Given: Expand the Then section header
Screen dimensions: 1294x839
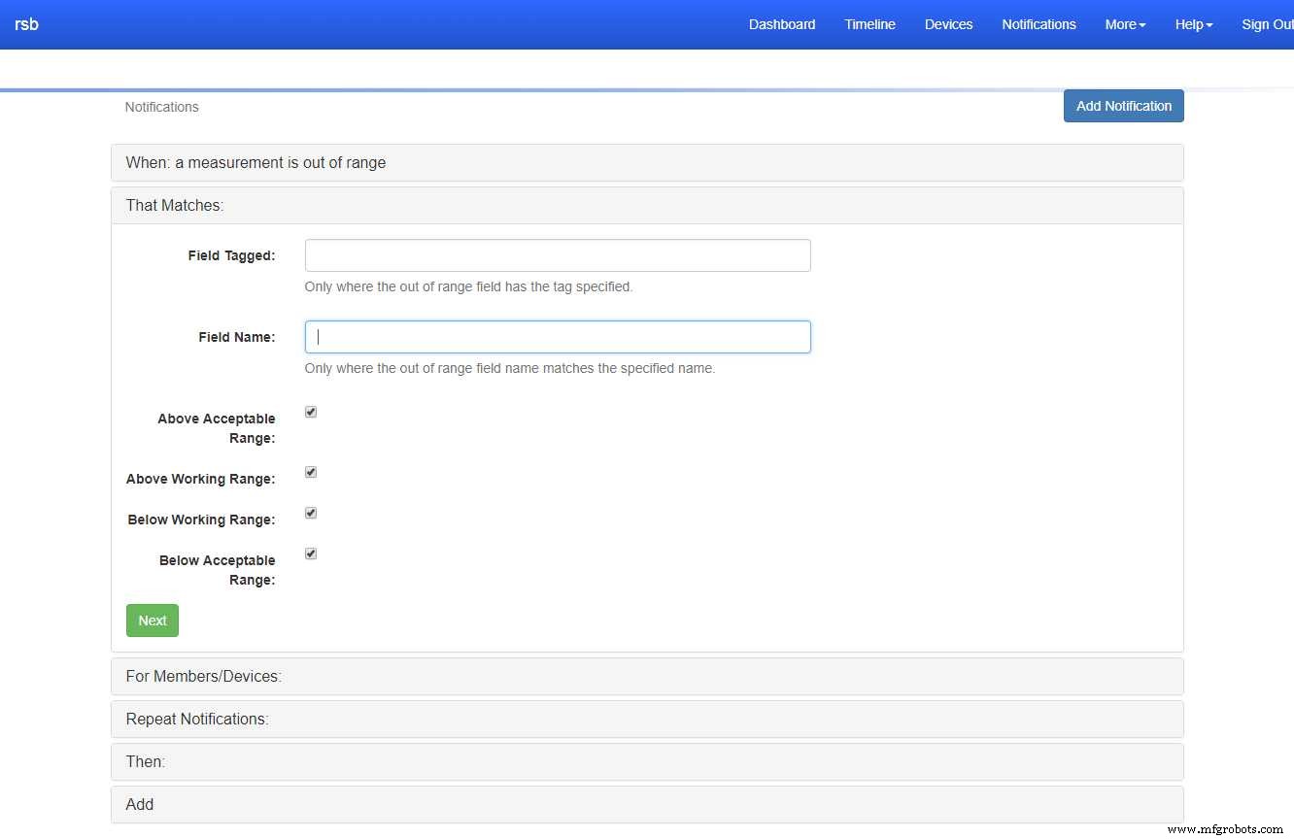Looking at the screenshot, I should (146, 762).
